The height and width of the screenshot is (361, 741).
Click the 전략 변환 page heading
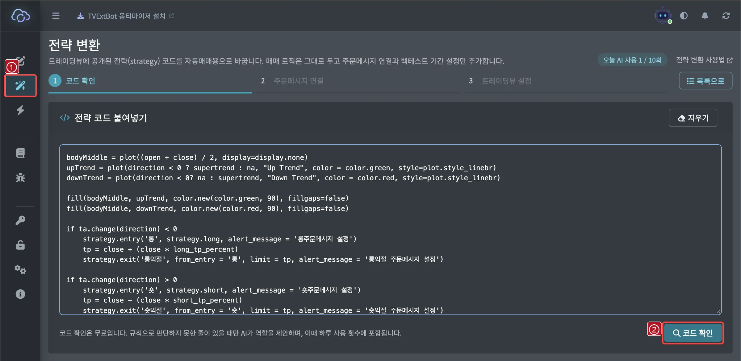pos(74,45)
